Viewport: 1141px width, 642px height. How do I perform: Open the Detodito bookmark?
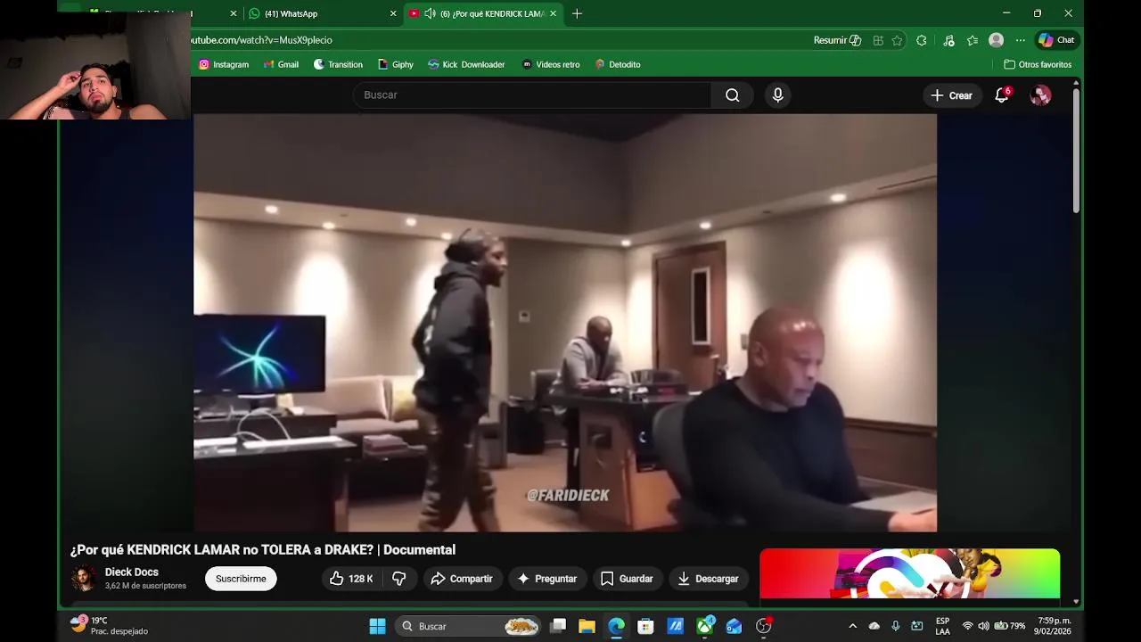617,64
